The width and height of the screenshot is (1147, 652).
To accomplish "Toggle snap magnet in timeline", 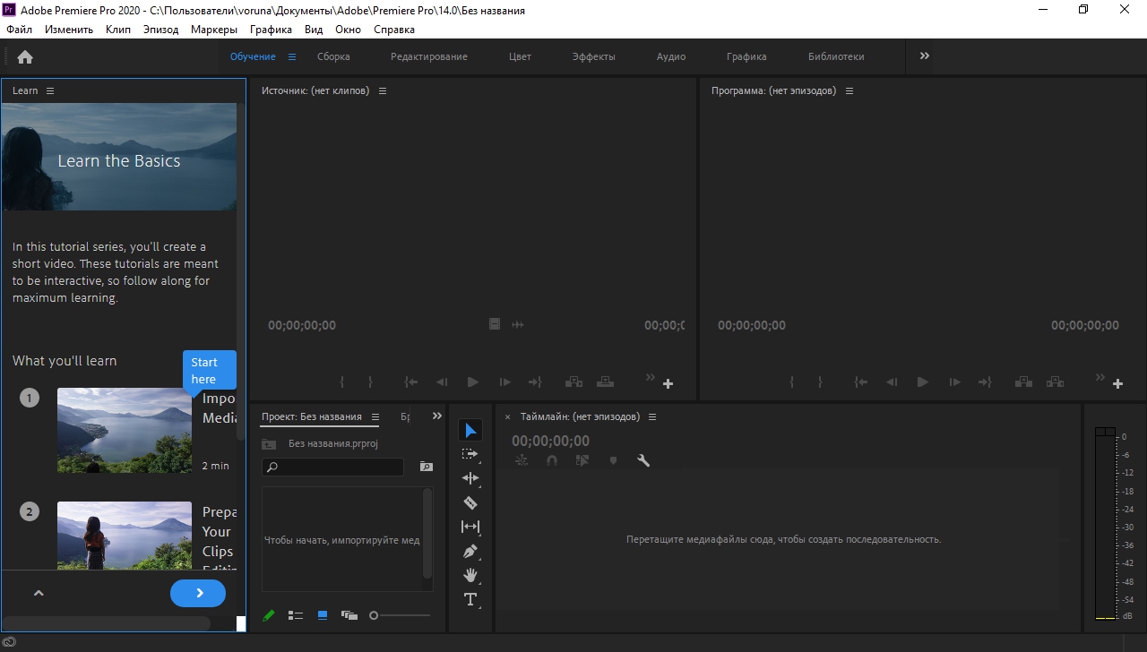I will coord(552,460).
